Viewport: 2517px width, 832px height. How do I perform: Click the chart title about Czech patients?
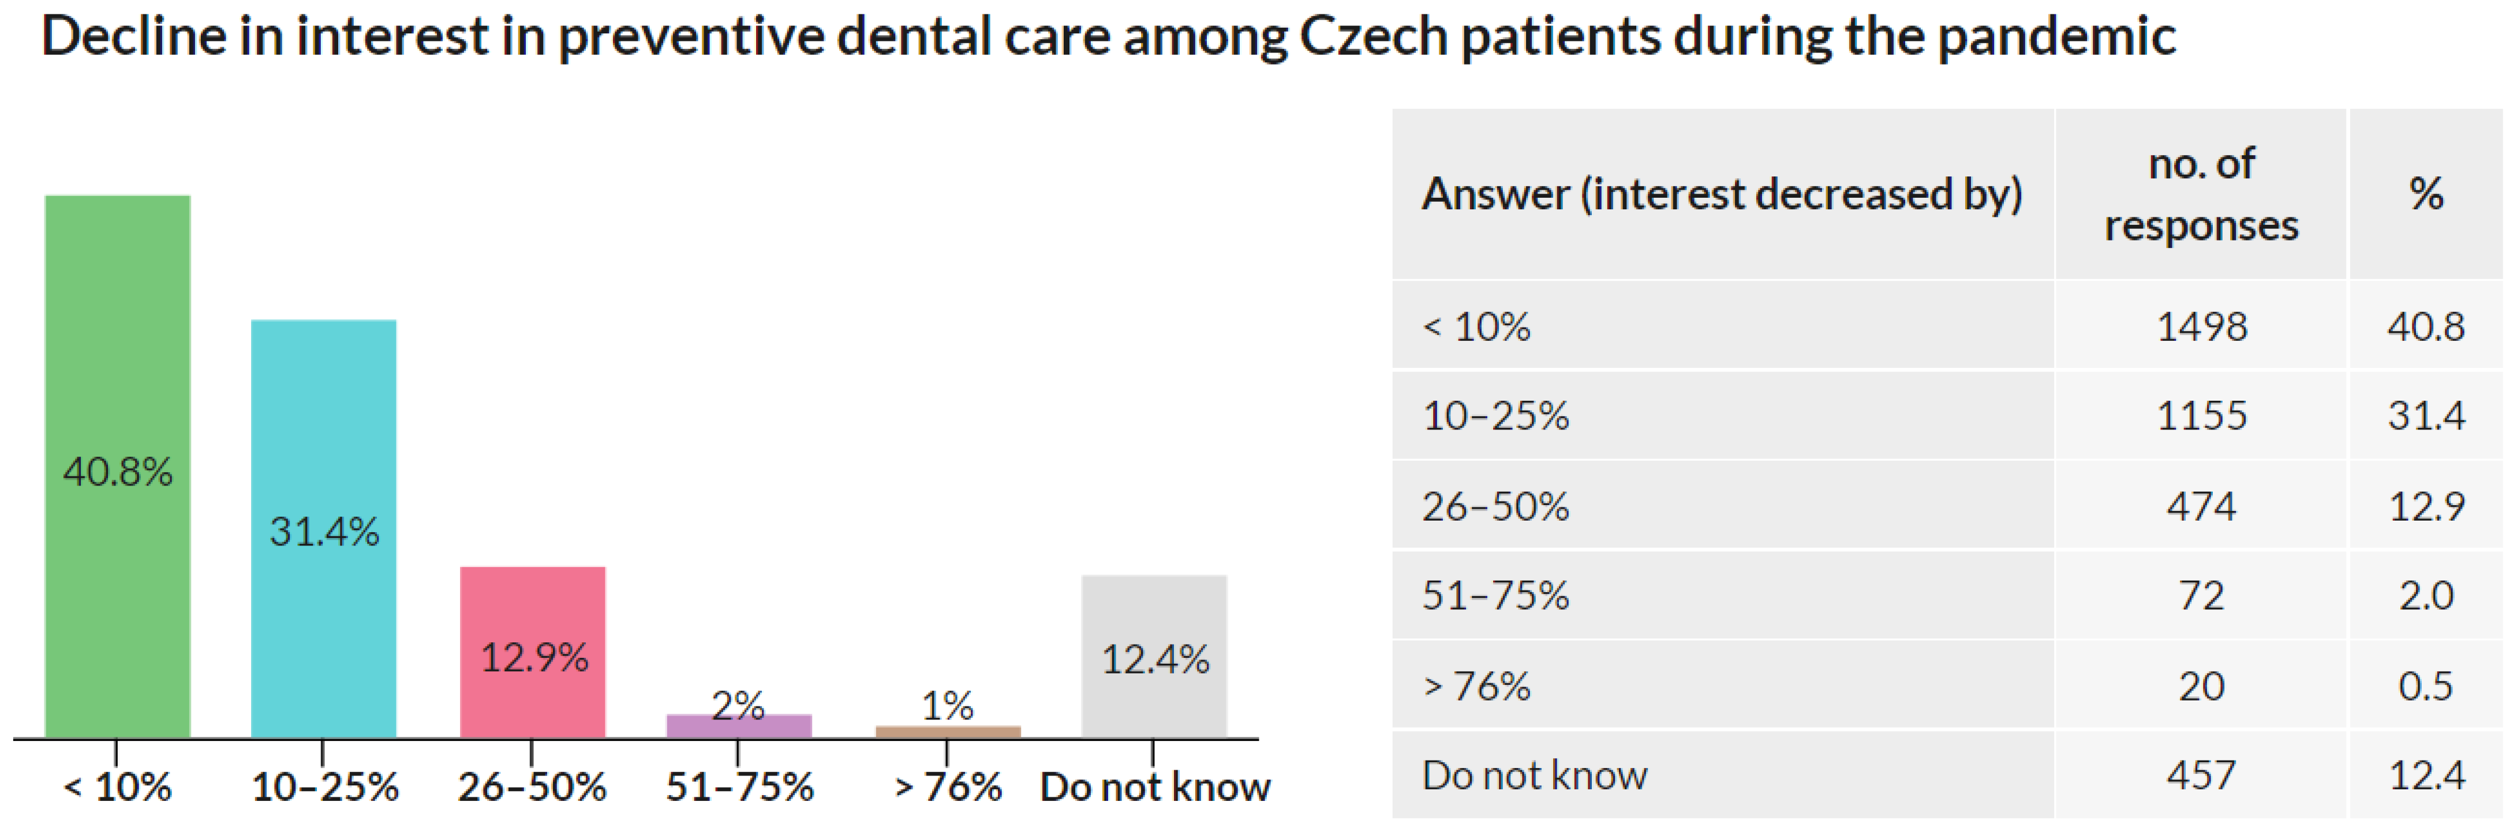[1108, 36]
